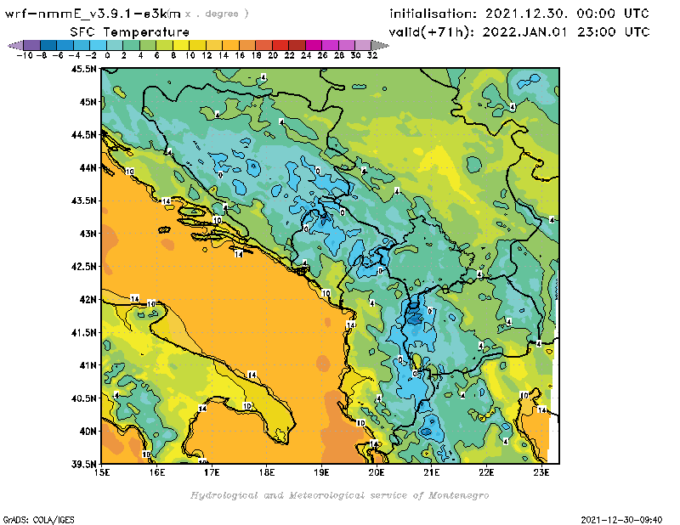
Task: Click the 42.5N latitude label
Action: pyautogui.click(x=83, y=267)
